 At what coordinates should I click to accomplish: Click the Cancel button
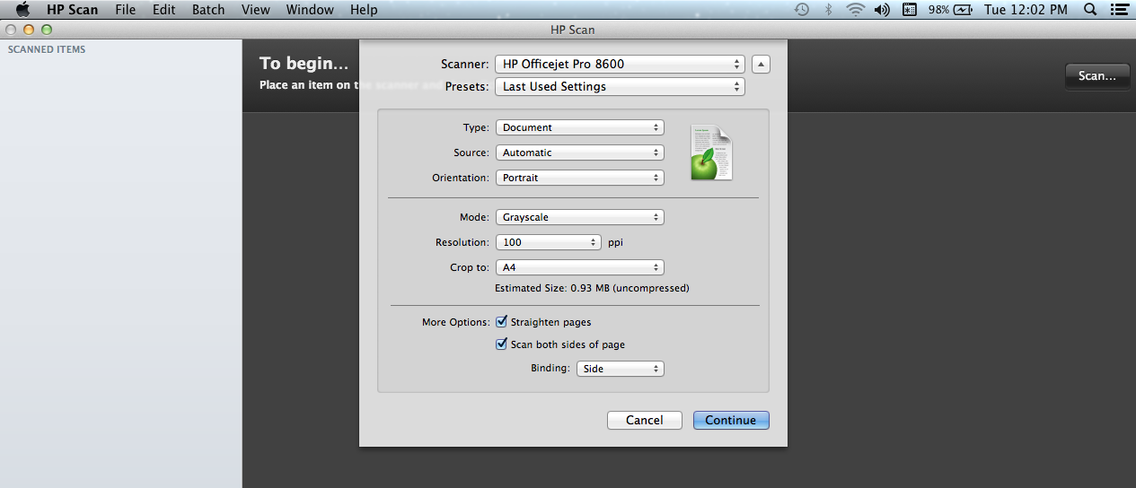point(644,420)
